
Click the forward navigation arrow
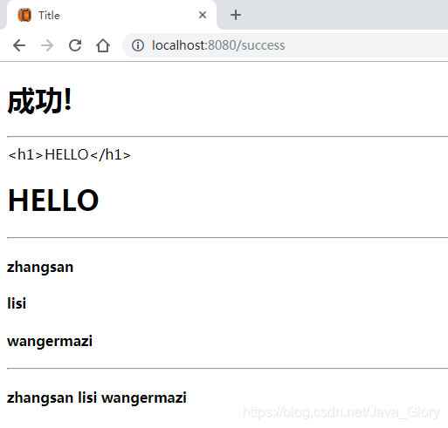[x=47, y=45]
